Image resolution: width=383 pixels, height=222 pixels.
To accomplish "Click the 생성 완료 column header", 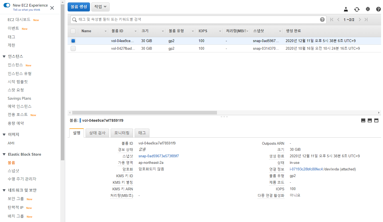I will (293, 31).
